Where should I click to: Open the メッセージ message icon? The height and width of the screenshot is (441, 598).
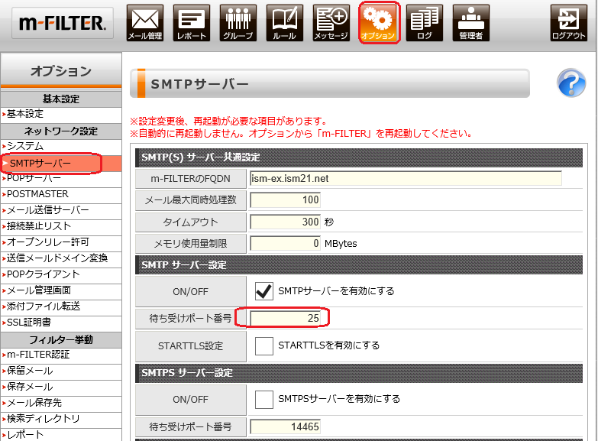pyautogui.click(x=331, y=23)
